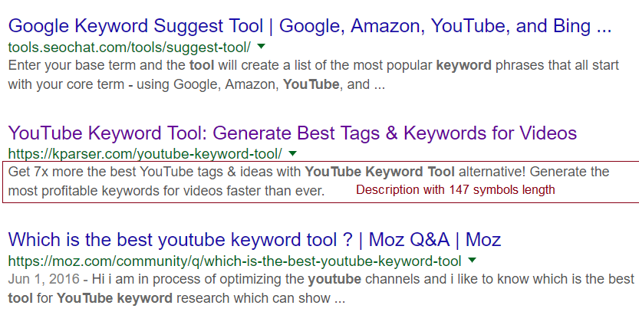Click bold 'keyword' in the seochat snippet
639x325 pixels.
(463, 66)
